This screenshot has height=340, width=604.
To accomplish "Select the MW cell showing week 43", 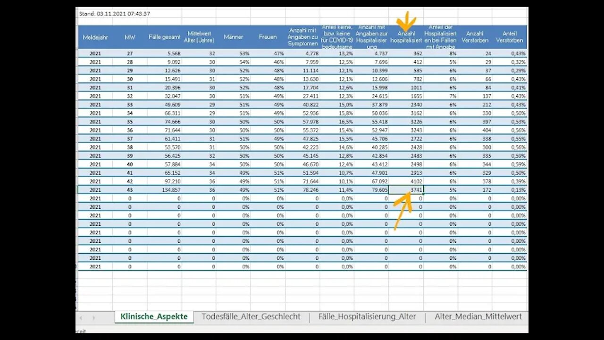I will 130,190.
